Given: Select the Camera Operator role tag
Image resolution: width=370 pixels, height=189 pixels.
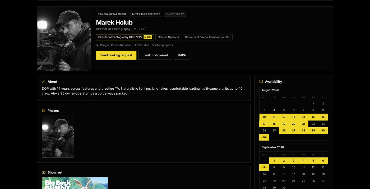Looking at the screenshot, I should [168, 37].
